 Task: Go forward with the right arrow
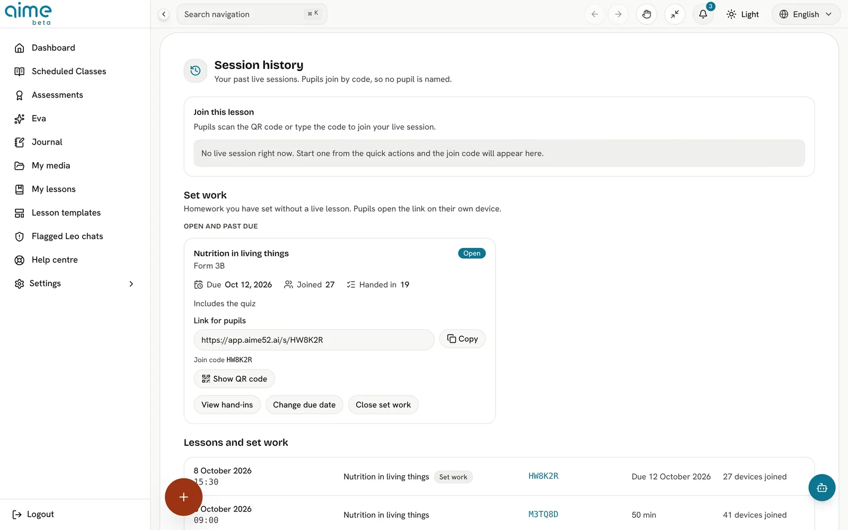tap(618, 14)
